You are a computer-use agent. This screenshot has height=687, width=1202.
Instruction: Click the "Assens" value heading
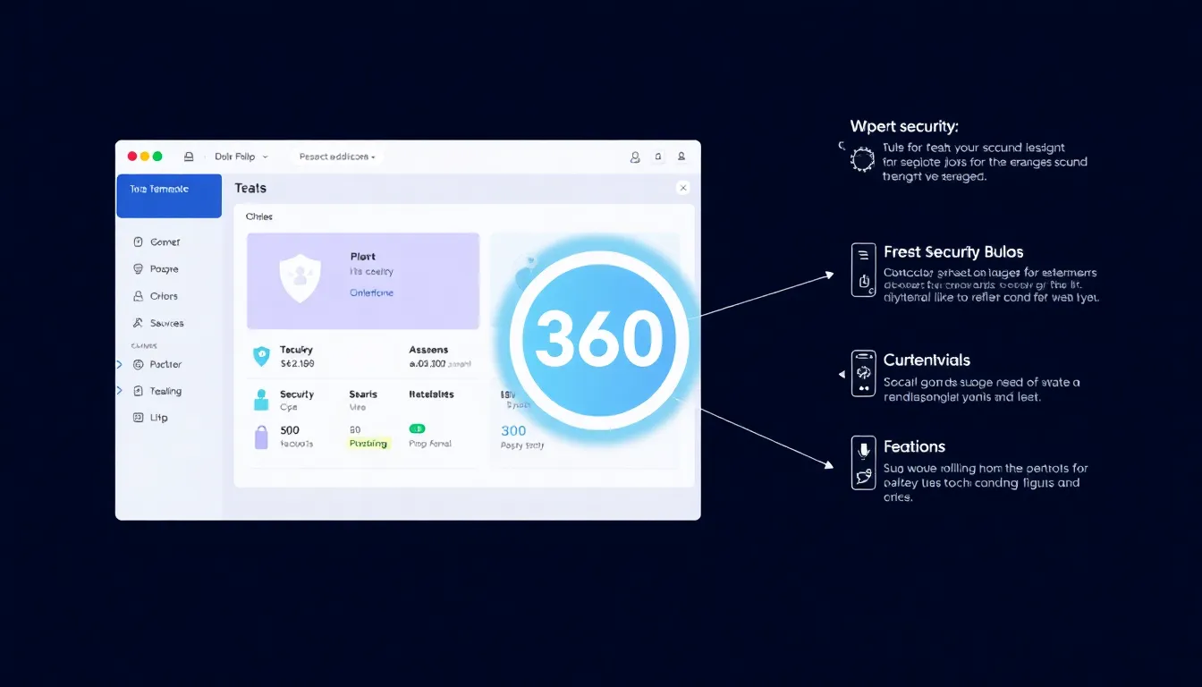pos(428,350)
